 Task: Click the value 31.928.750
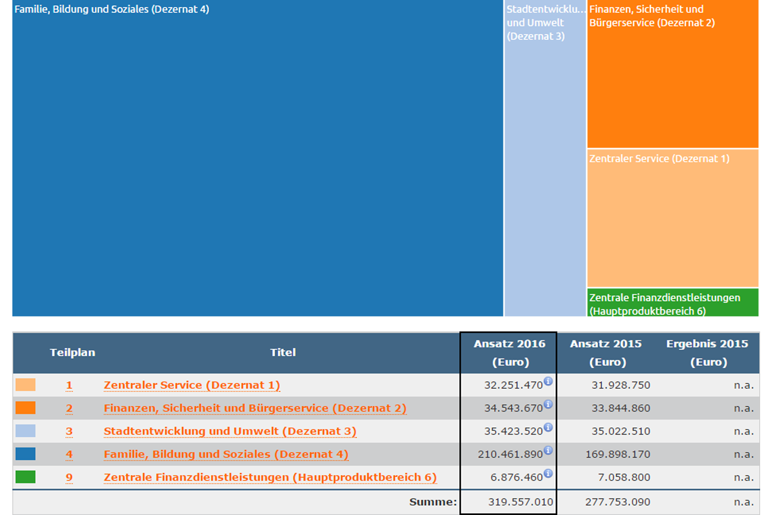pos(620,385)
